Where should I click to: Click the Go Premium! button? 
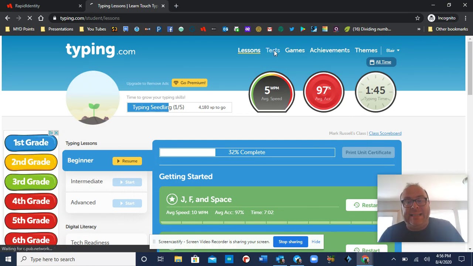(x=190, y=83)
